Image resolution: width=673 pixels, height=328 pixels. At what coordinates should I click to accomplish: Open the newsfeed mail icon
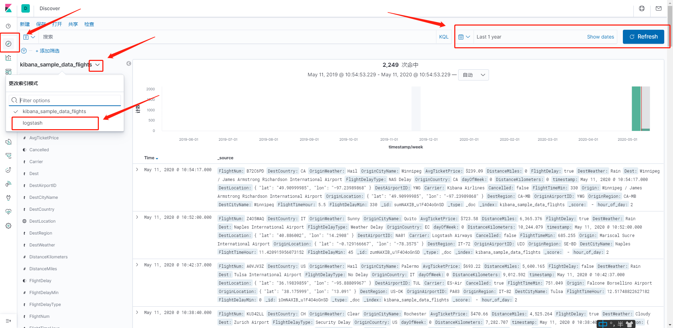click(659, 8)
